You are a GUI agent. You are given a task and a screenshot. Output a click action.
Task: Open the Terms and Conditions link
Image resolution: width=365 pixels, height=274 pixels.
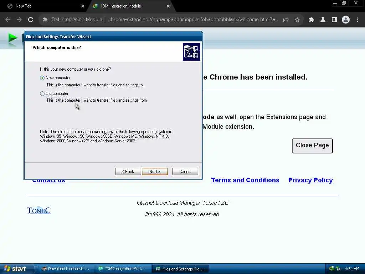pyautogui.click(x=245, y=180)
